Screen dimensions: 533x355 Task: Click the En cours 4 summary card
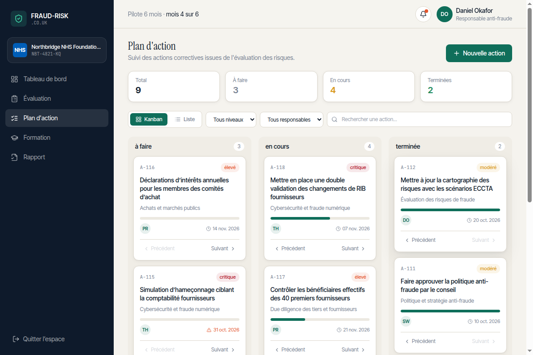[369, 87]
